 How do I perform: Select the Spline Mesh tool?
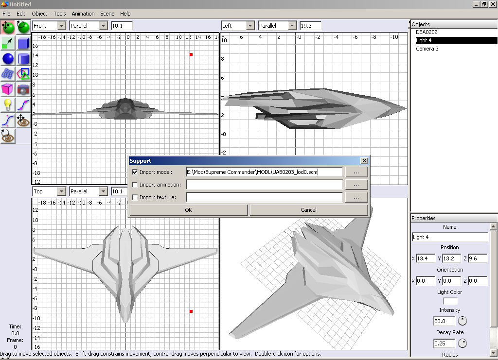8,74
